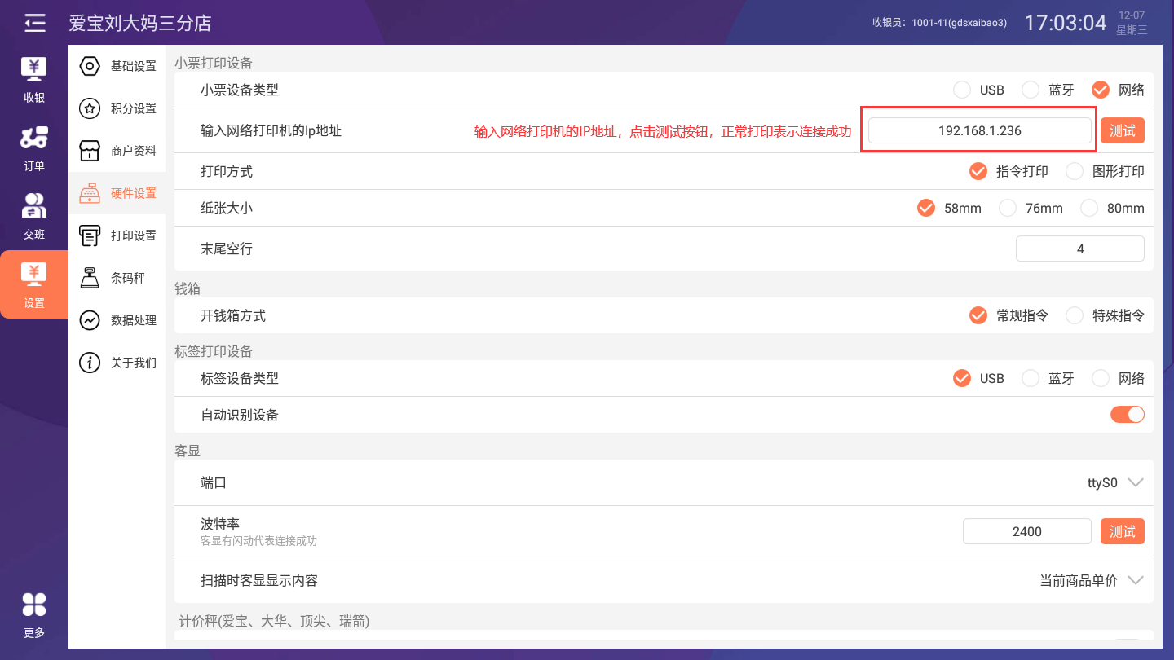The height and width of the screenshot is (660, 1174).
Task: Click the 条码秤 scale icon
Action: [89, 278]
